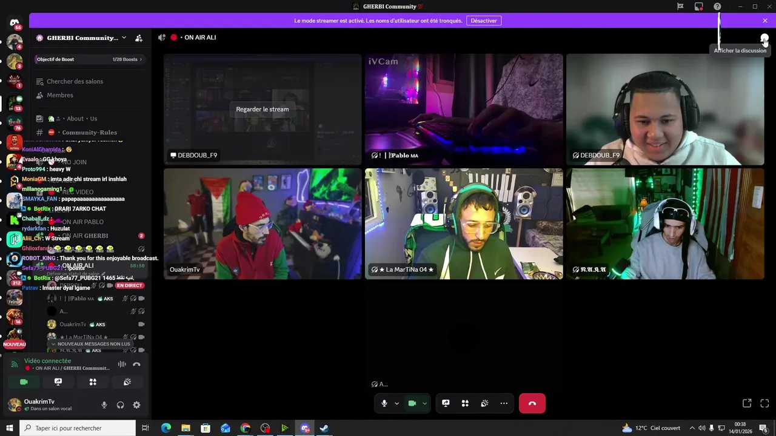Expand the GHERBI Community server menu chevron
Viewport: 776px width, 436px height.
tap(124, 38)
